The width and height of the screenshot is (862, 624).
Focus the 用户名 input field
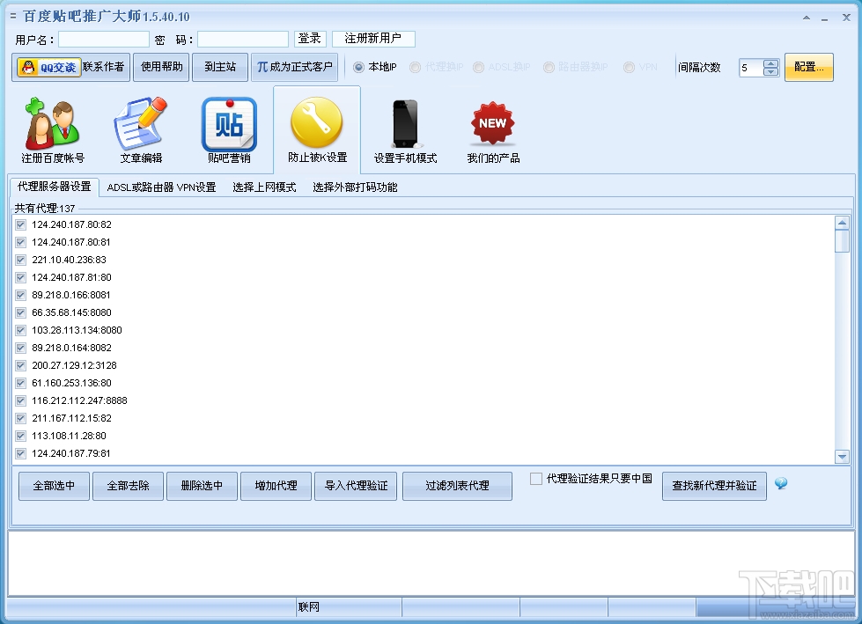[x=104, y=39]
